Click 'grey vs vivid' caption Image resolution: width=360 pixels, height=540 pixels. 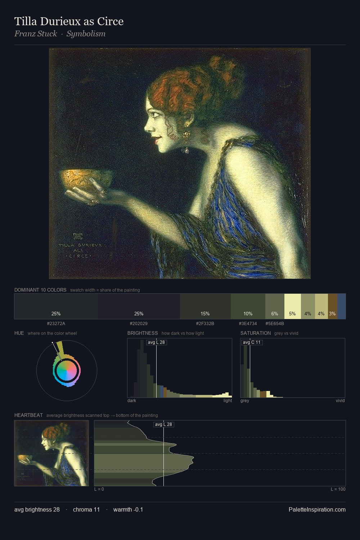pos(286,333)
